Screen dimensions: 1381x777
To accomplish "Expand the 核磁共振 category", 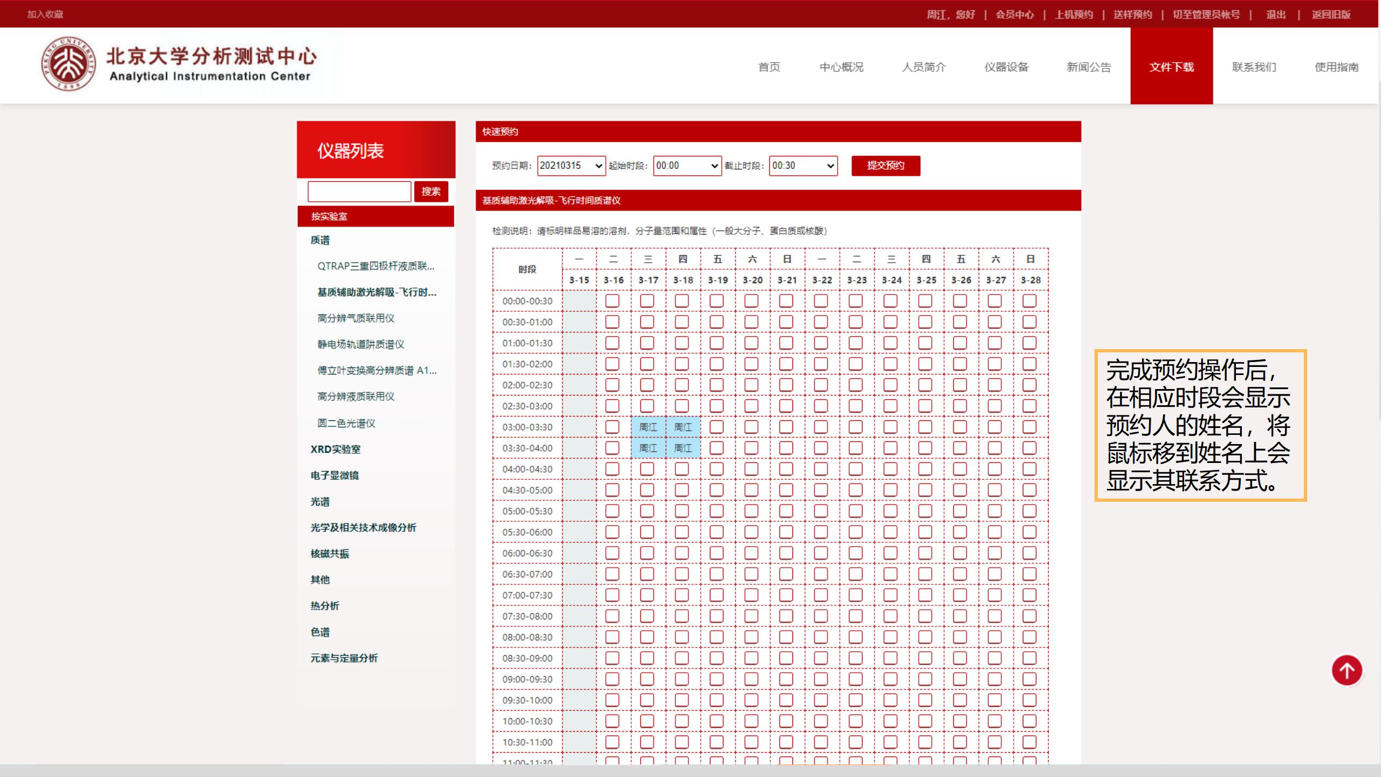I will point(330,554).
